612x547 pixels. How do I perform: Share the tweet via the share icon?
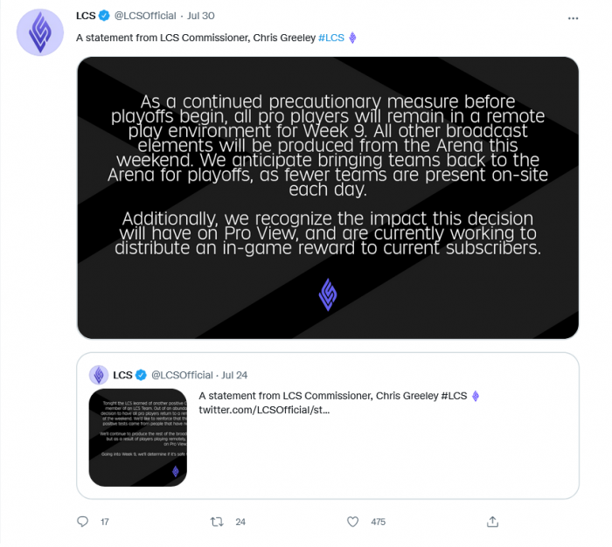pos(493,522)
